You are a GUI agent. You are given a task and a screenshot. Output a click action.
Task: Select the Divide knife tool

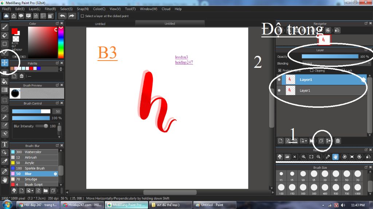(x=4, y=161)
